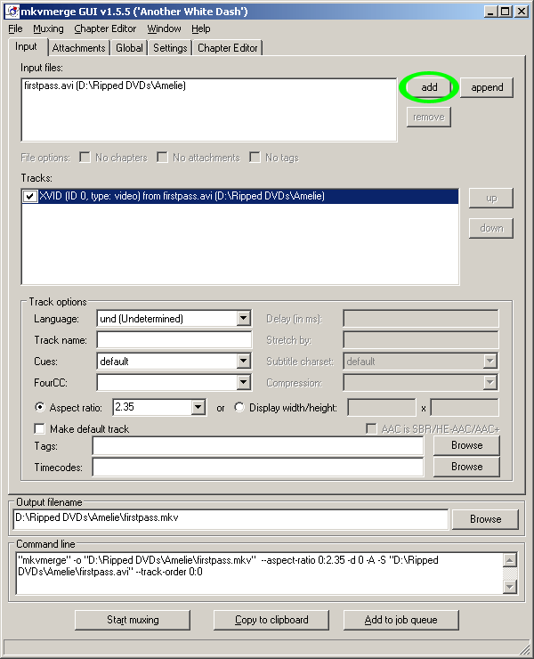Enable Make default track checkbox
Screen dimensions: 534x659
[39, 428]
